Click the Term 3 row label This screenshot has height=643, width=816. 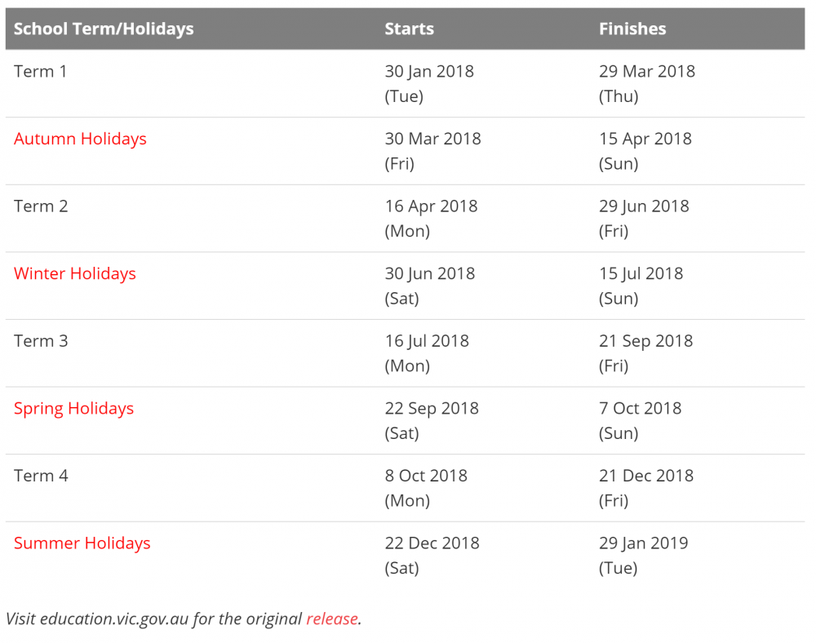[x=41, y=340]
